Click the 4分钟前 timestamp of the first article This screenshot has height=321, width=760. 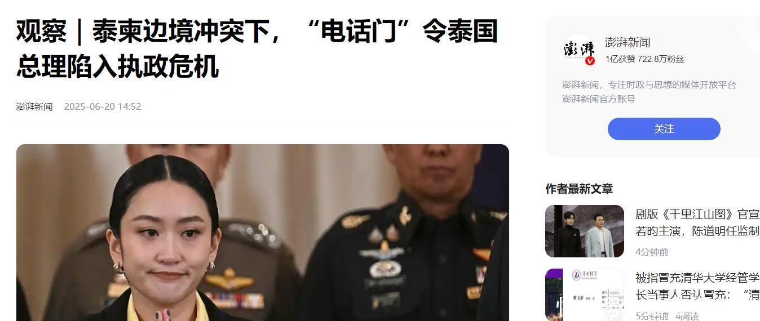pos(652,252)
